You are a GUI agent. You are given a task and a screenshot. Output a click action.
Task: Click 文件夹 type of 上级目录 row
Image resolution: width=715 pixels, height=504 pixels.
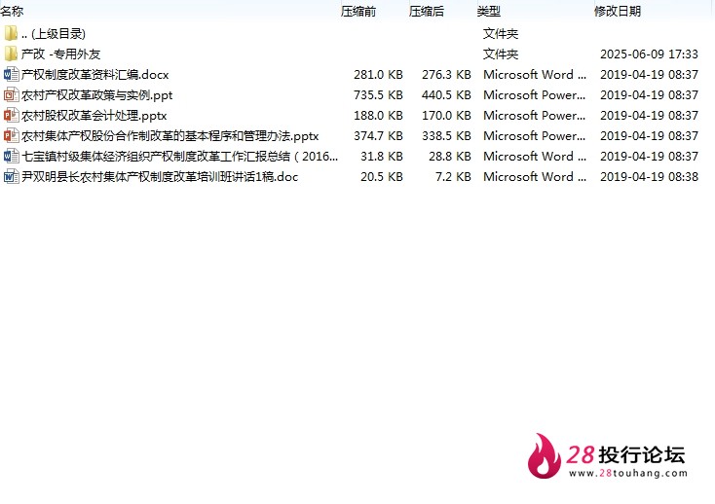tap(501, 34)
